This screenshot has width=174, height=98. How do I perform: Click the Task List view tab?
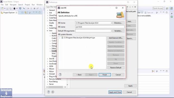(149, 13)
